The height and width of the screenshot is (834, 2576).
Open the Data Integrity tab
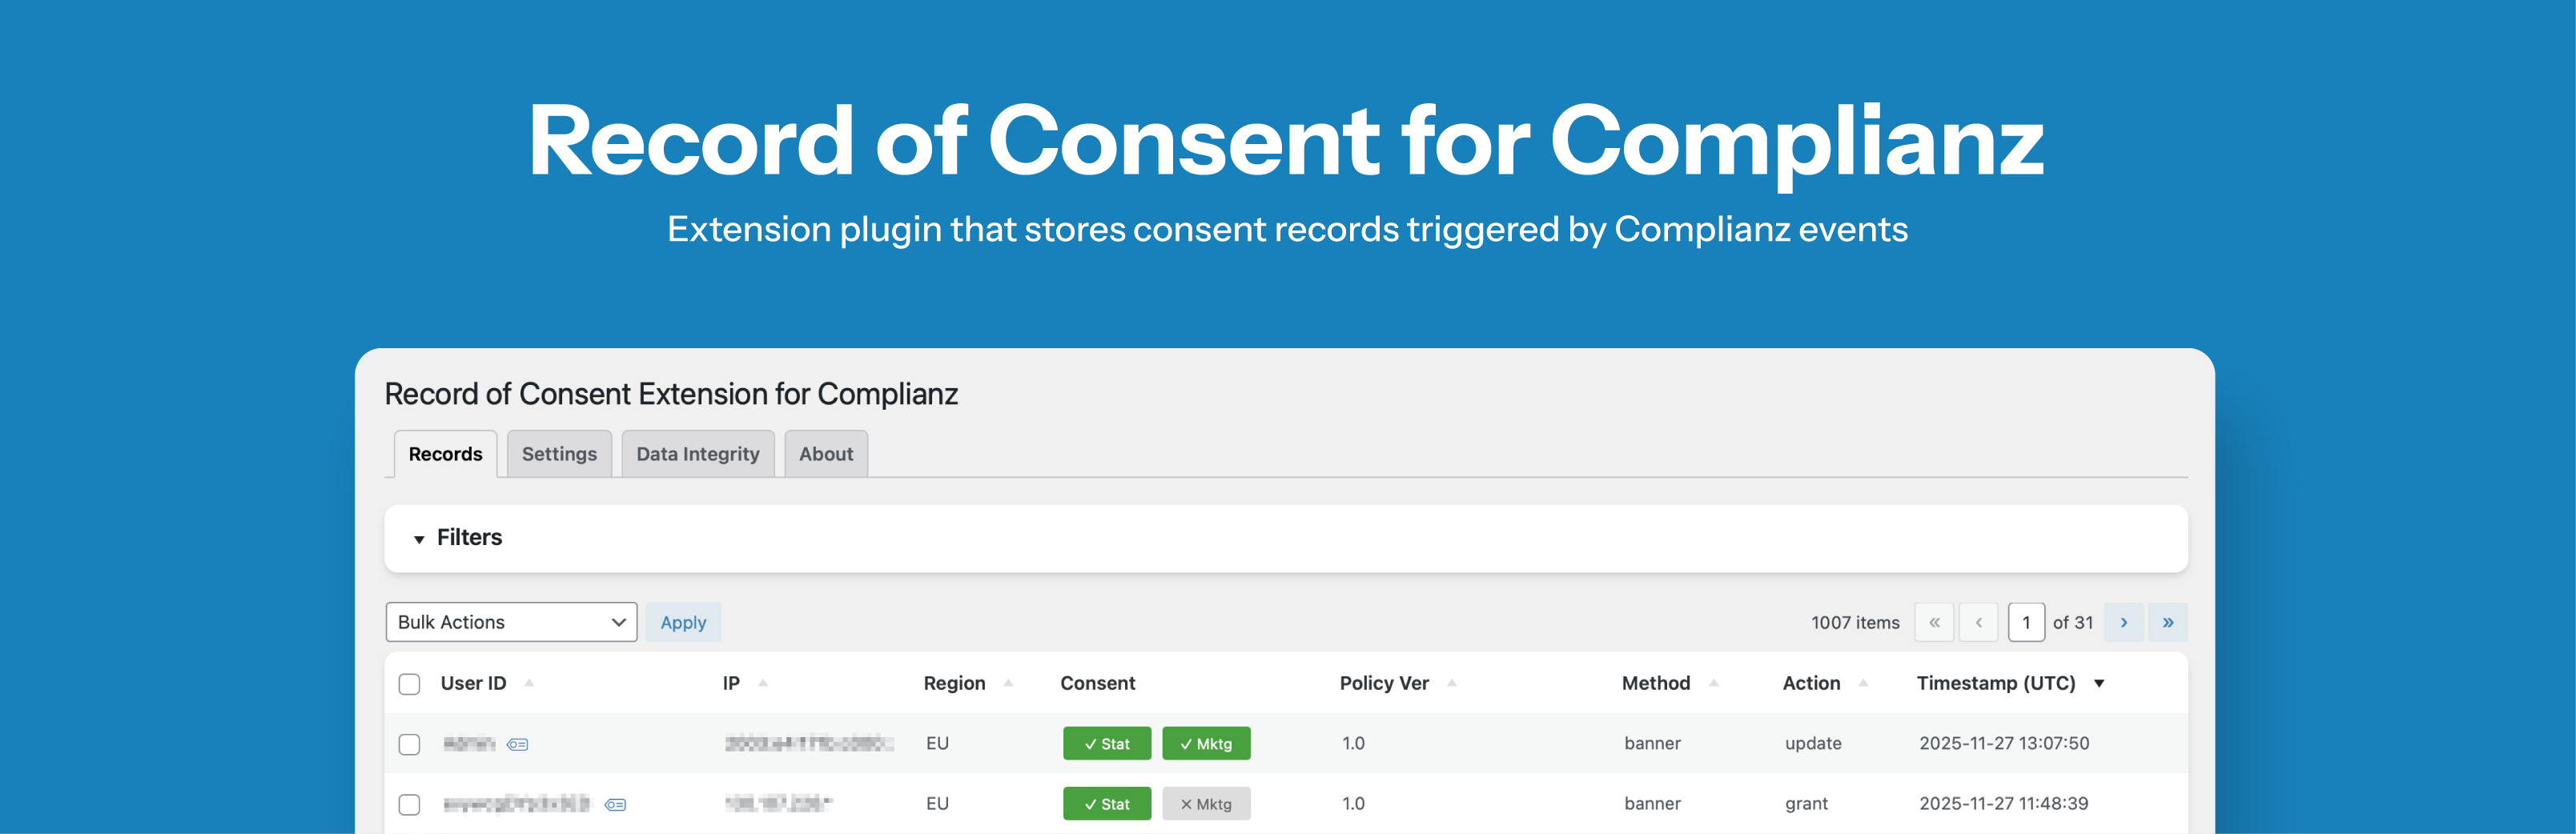point(697,453)
